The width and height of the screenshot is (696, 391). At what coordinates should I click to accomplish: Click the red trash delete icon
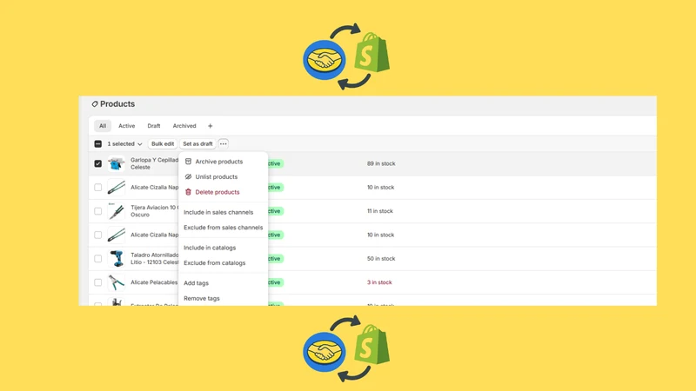(x=188, y=192)
